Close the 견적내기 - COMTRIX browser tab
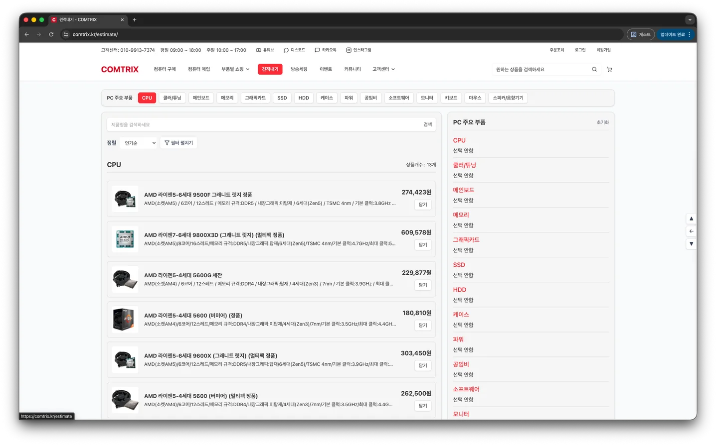The image size is (716, 445). pyautogui.click(x=122, y=20)
